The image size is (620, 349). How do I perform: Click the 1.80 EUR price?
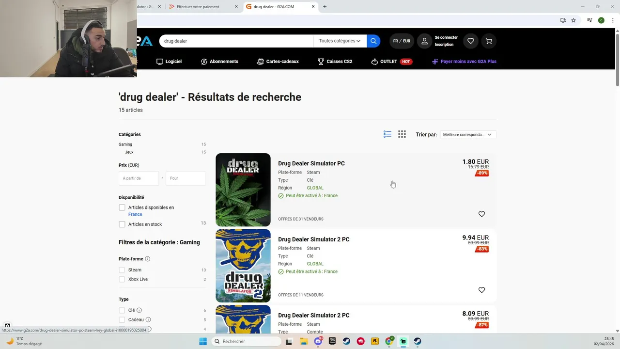476,162
